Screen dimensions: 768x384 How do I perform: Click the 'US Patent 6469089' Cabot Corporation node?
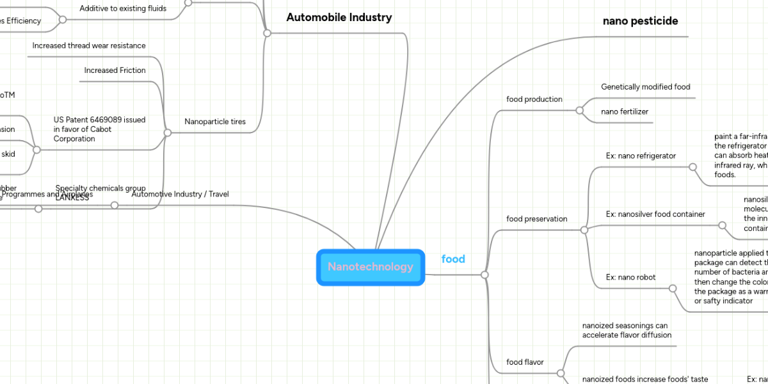[x=100, y=129]
